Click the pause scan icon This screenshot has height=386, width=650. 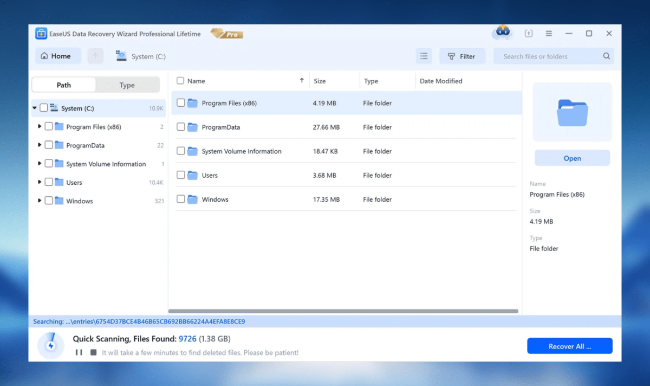point(79,352)
